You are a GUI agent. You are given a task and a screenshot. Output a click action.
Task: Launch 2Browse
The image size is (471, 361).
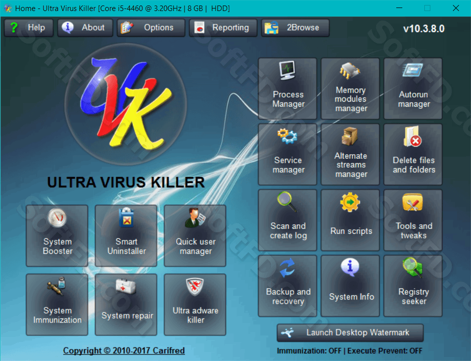(x=295, y=28)
